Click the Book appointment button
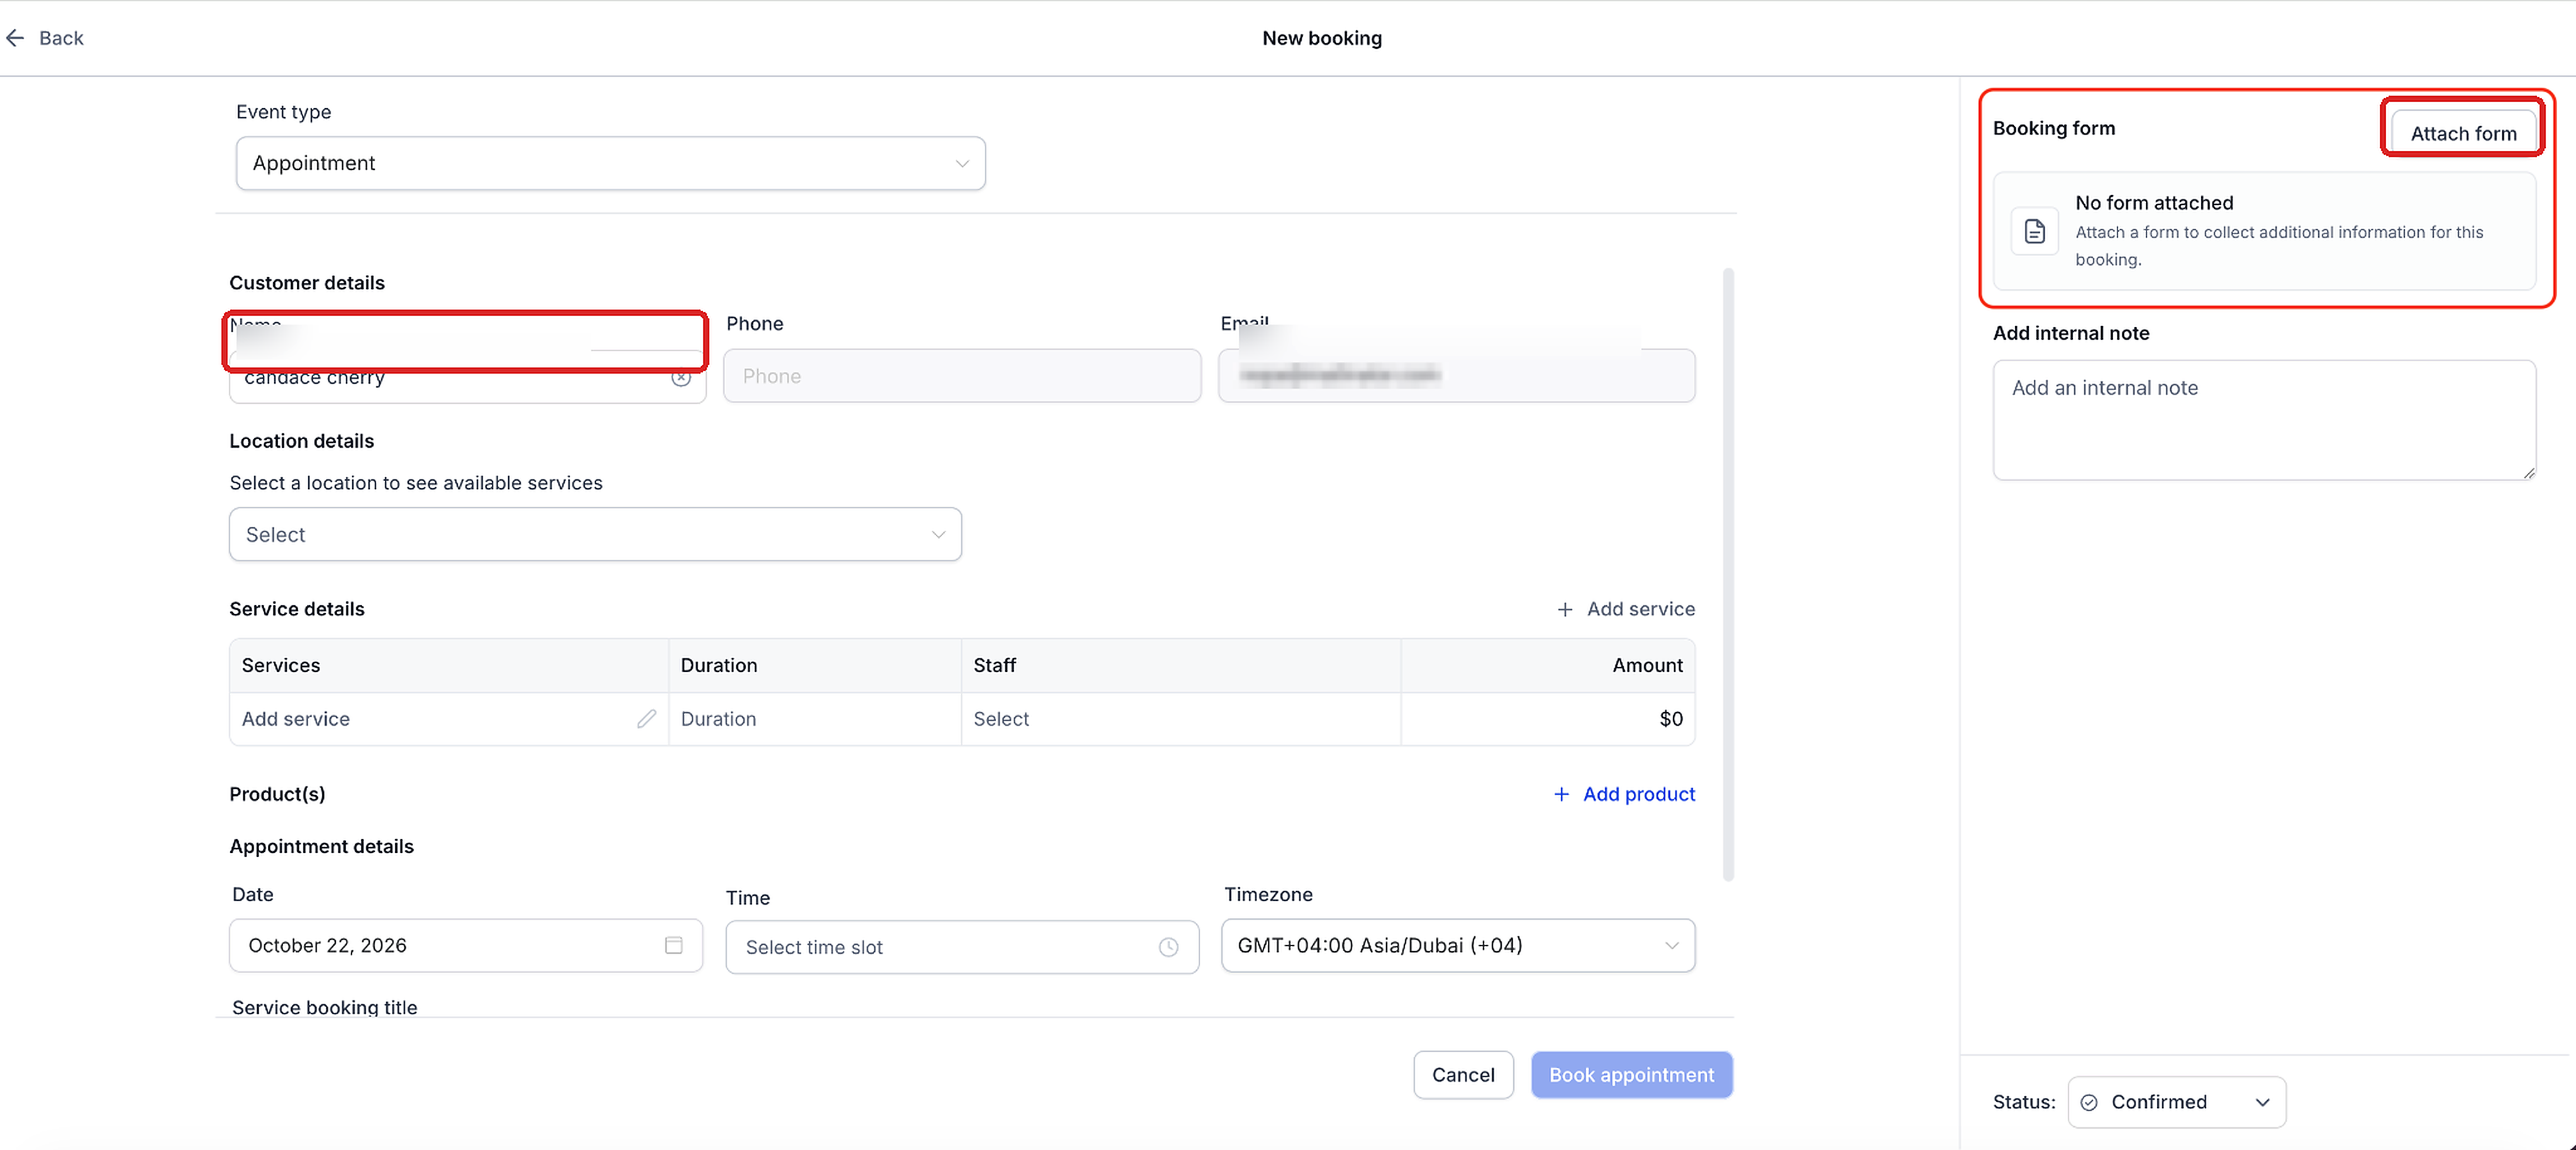2576x1150 pixels. click(1631, 1075)
